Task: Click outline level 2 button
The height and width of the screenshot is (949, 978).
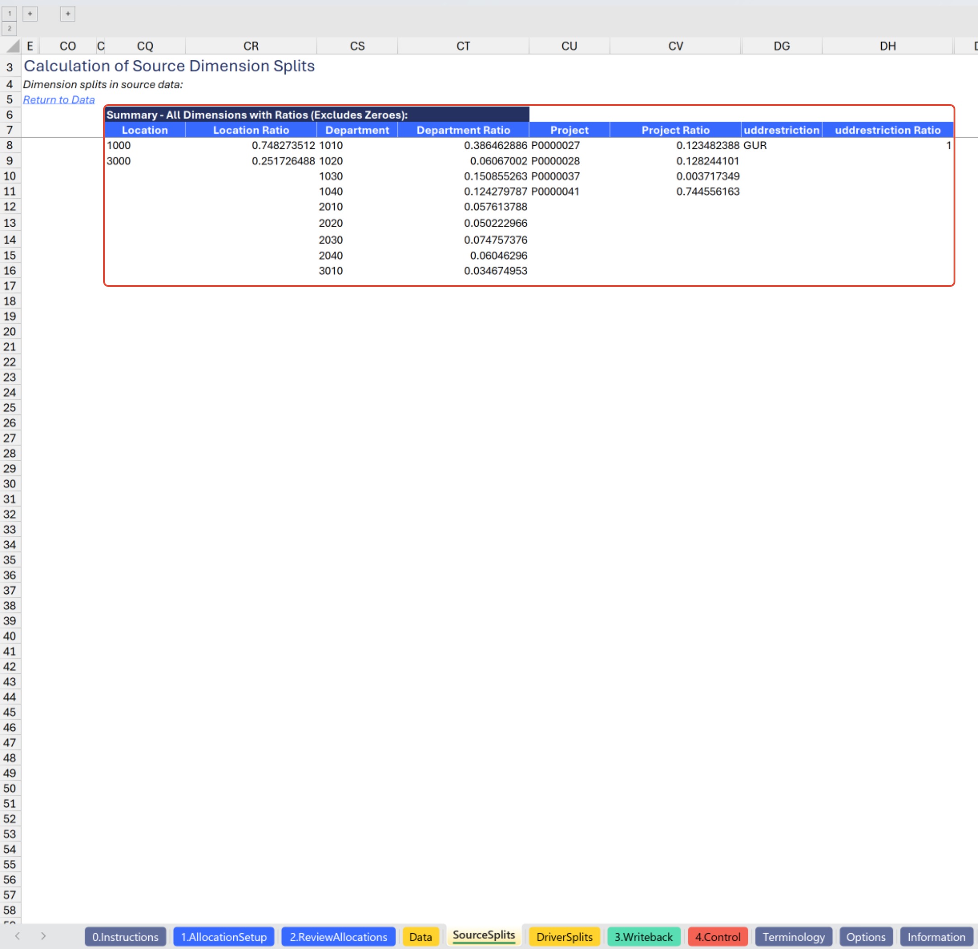Action: tap(9, 29)
